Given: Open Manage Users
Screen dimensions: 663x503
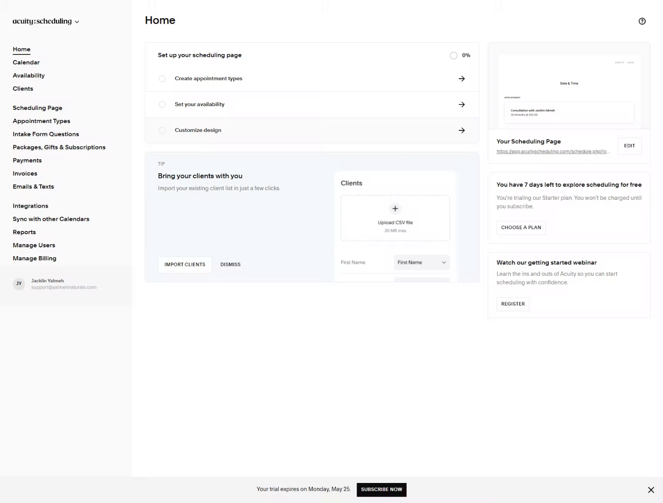Looking at the screenshot, I should coord(34,245).
